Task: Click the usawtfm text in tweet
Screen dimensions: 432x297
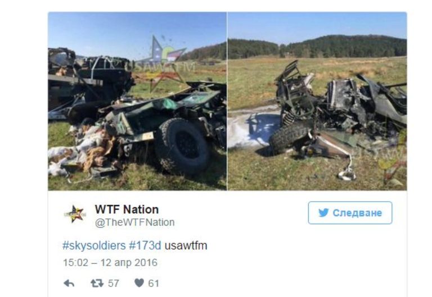Action: tap(186, 245)
